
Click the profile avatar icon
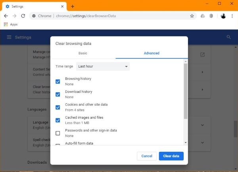(x=223, y=16)
